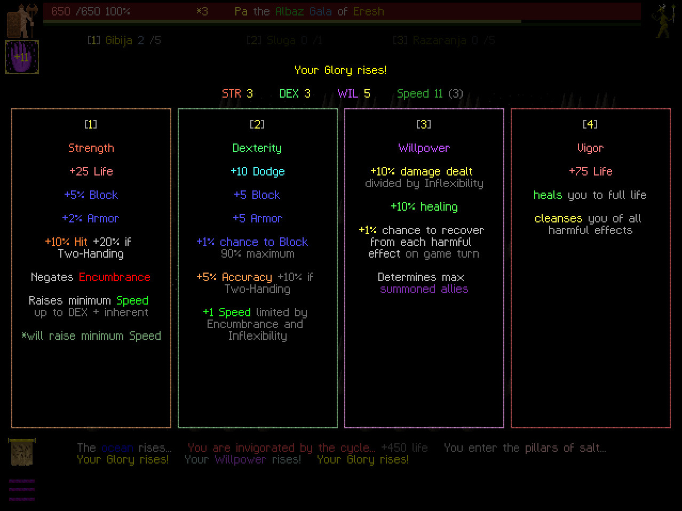Select the top purple inventory bar
This screenshot has height=511, width=682.
coord(21,482)
